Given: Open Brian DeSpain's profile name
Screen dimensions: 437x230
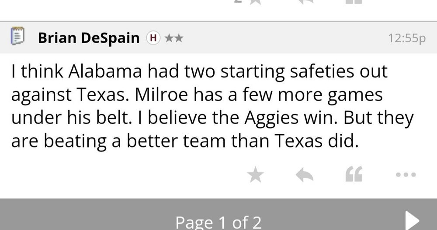Looking at the screenshot, I should click(88, 38).
